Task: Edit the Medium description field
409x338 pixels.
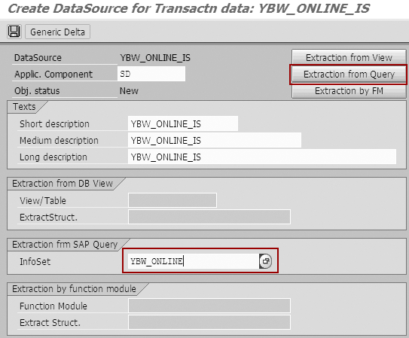Action: [215, 141]
